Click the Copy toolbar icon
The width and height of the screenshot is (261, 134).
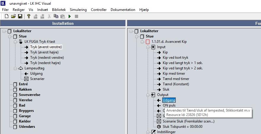(x=56, y=16)
